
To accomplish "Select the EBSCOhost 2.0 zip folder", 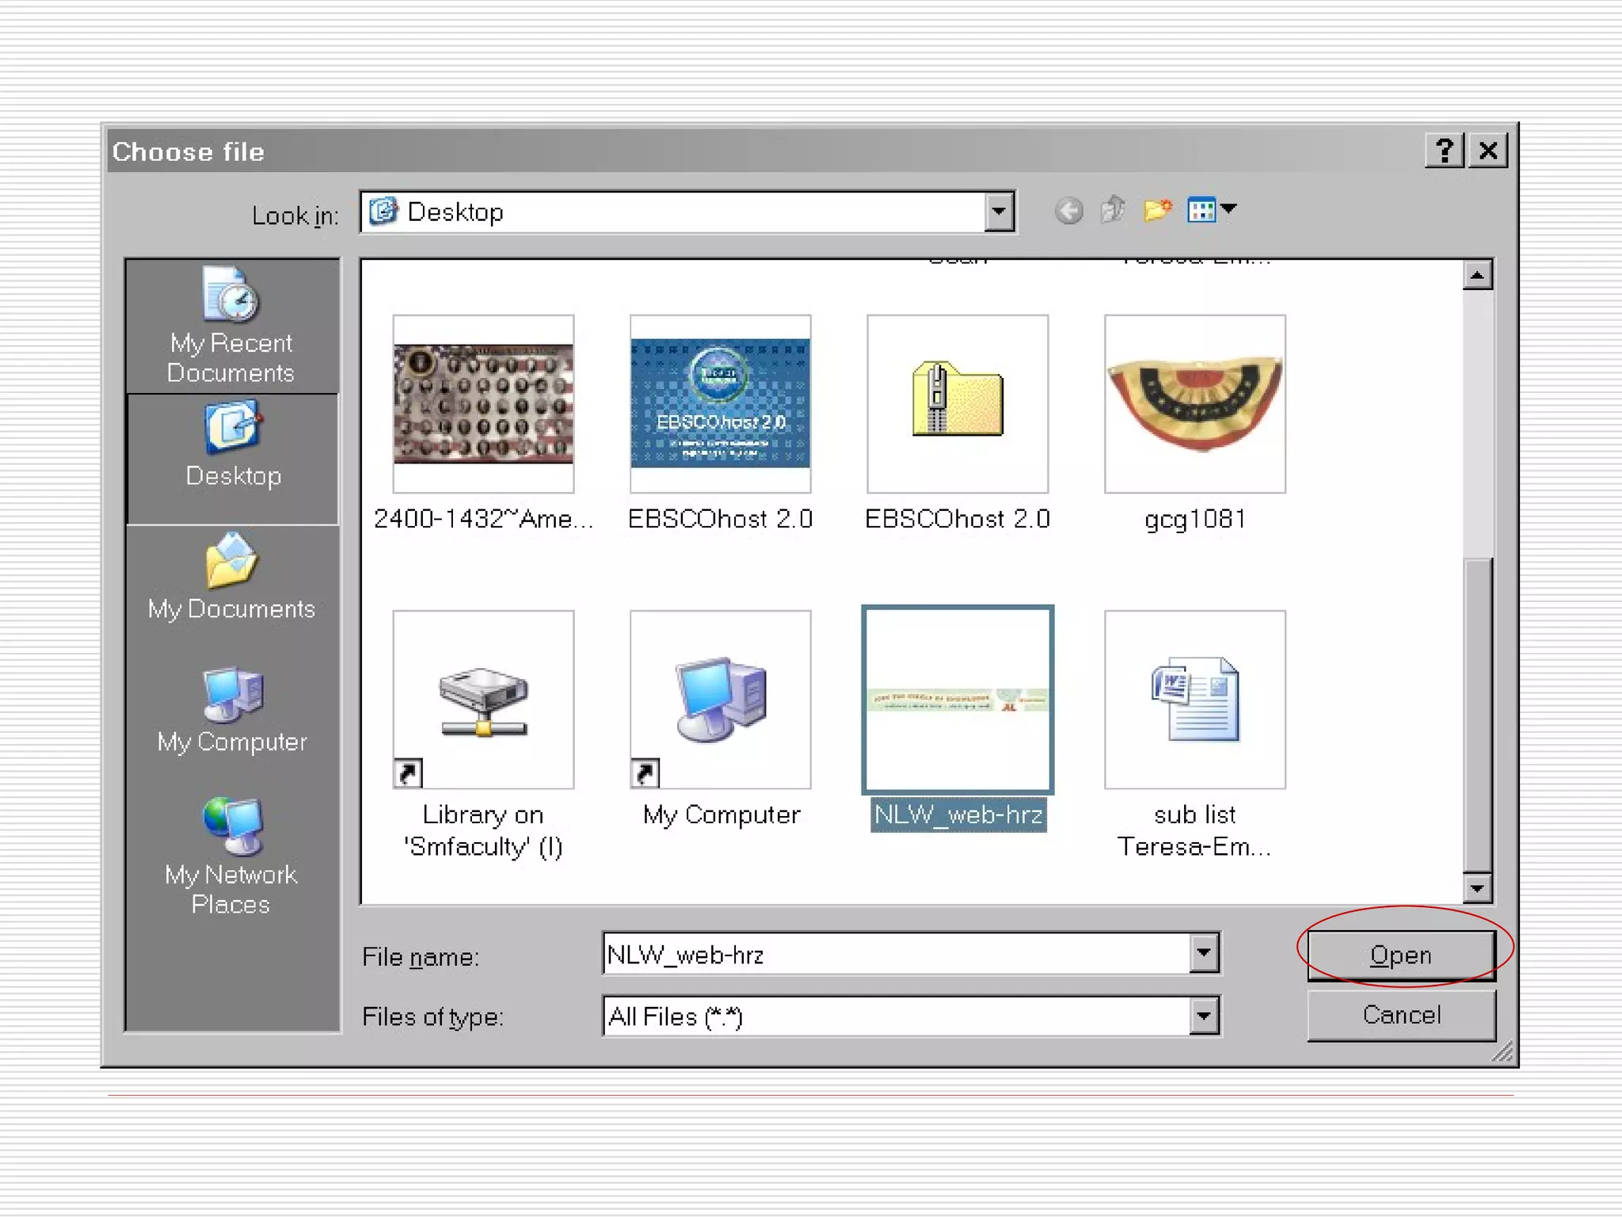I will click(x=957, y=404).
